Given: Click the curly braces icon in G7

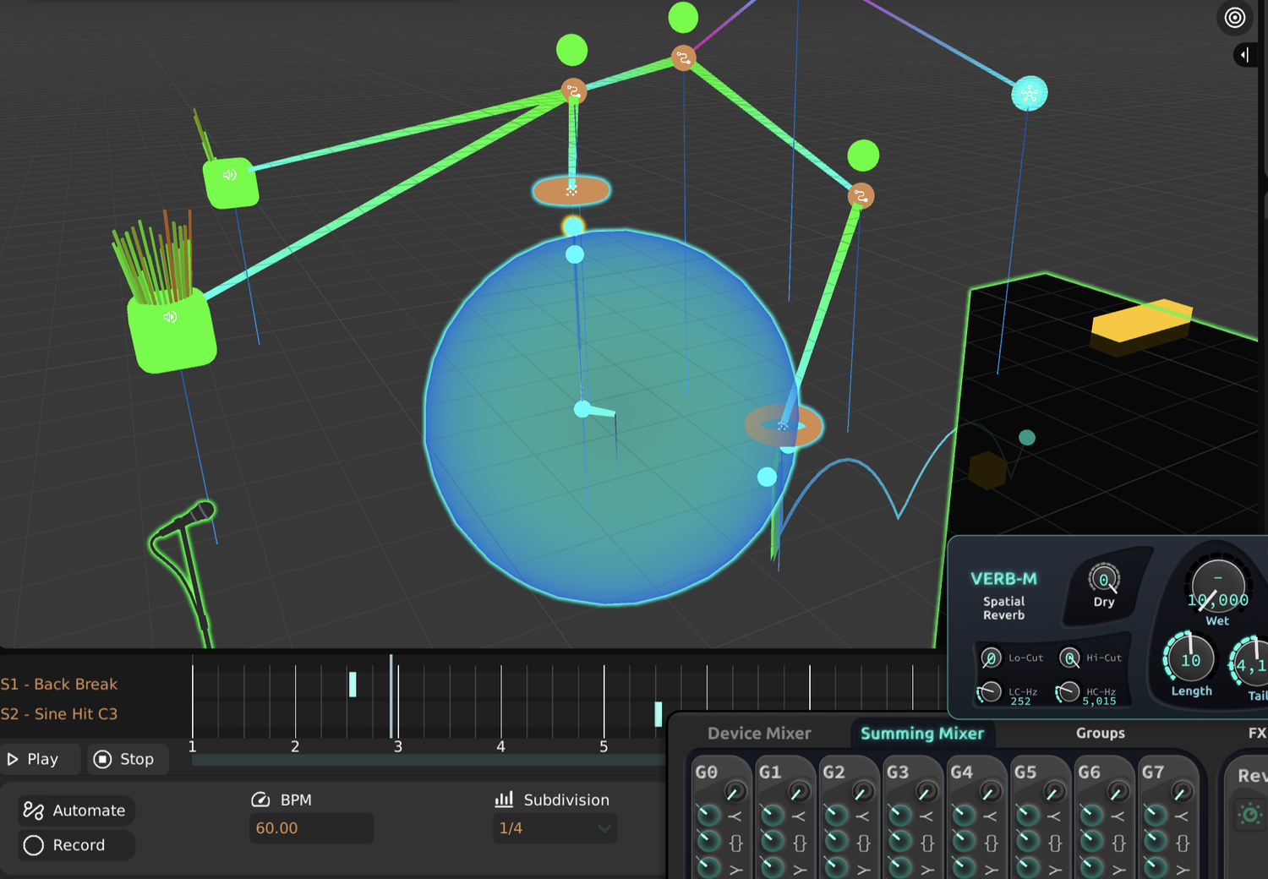Looking at the screenshot, I should [x=1183, y=843].
